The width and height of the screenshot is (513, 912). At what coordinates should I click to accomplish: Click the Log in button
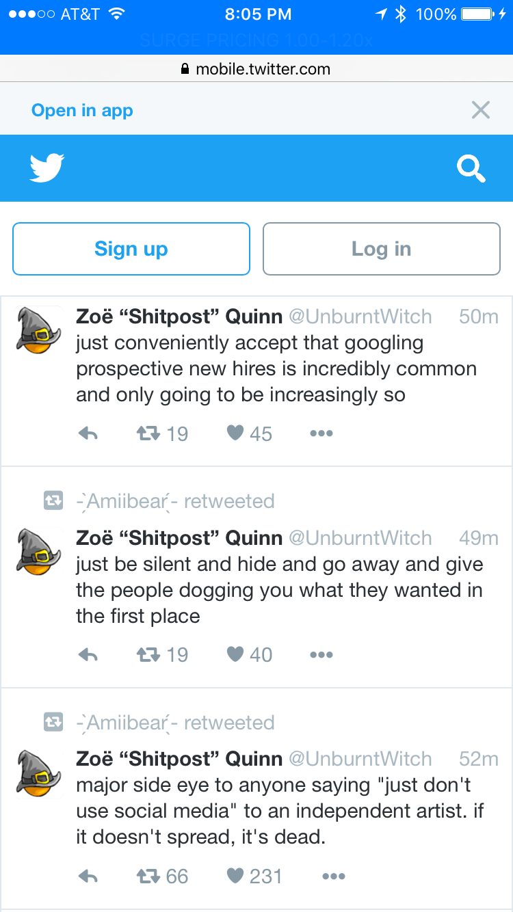pyautogui.click(x=382, y=249)
